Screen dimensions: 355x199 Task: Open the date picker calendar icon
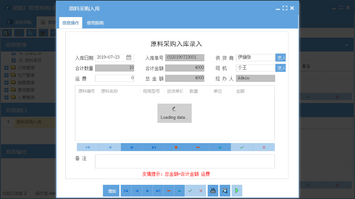click(x=128, y=57)
